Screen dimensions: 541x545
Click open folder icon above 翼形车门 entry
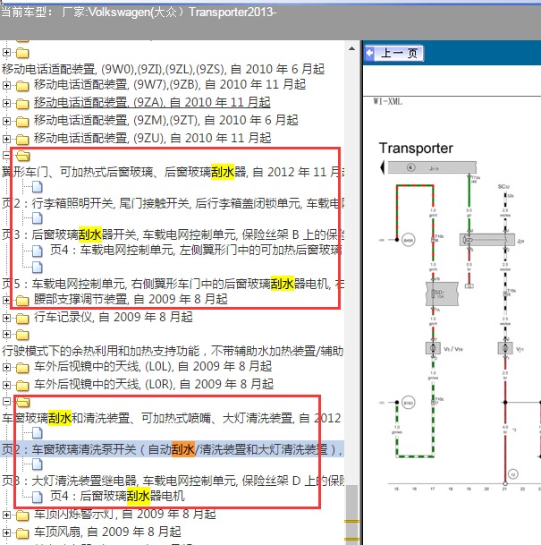coord(22,156)
